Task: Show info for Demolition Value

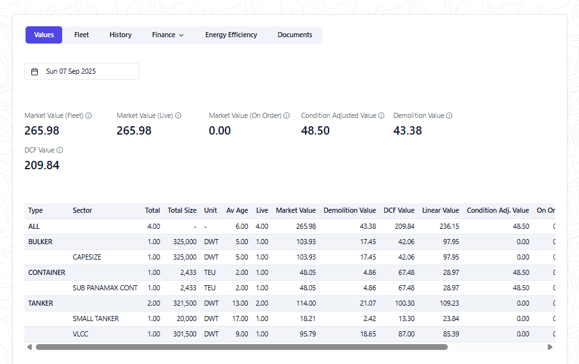Action: coord(449,115)
